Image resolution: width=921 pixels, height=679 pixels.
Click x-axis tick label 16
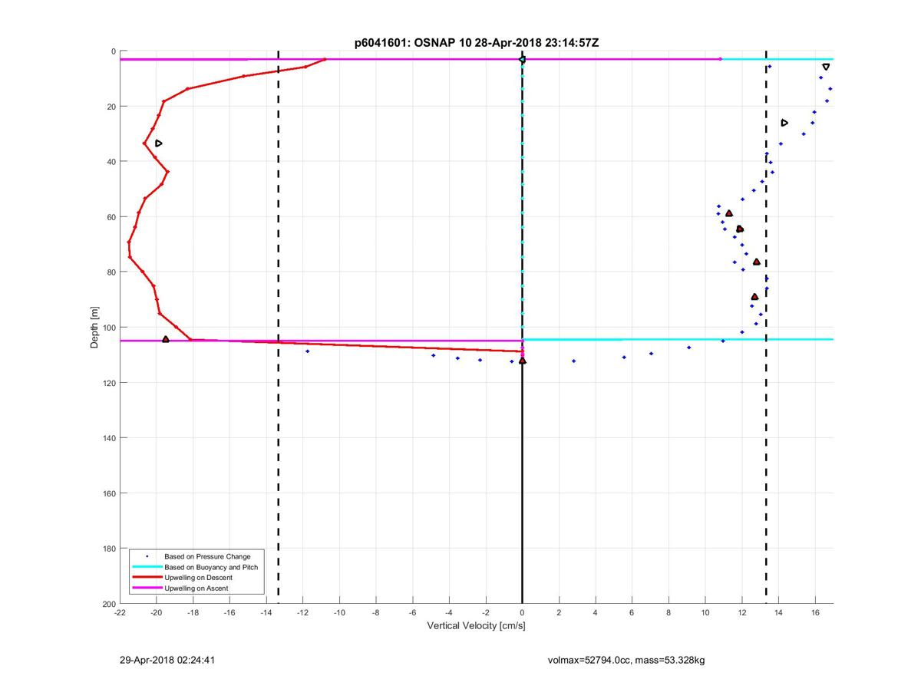pyautogui.click(x=815, y=613)
